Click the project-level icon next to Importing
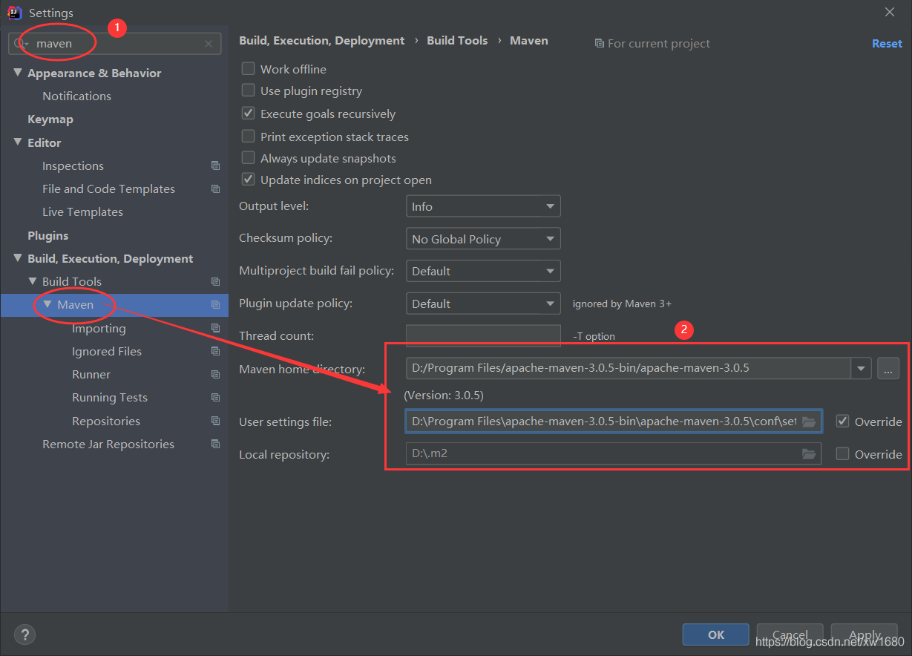 [215, 328]
